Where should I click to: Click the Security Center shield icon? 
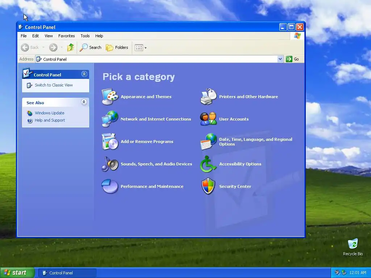point(208,186)
